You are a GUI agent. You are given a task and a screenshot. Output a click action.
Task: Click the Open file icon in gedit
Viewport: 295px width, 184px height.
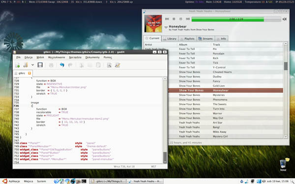tap(26, 65)
